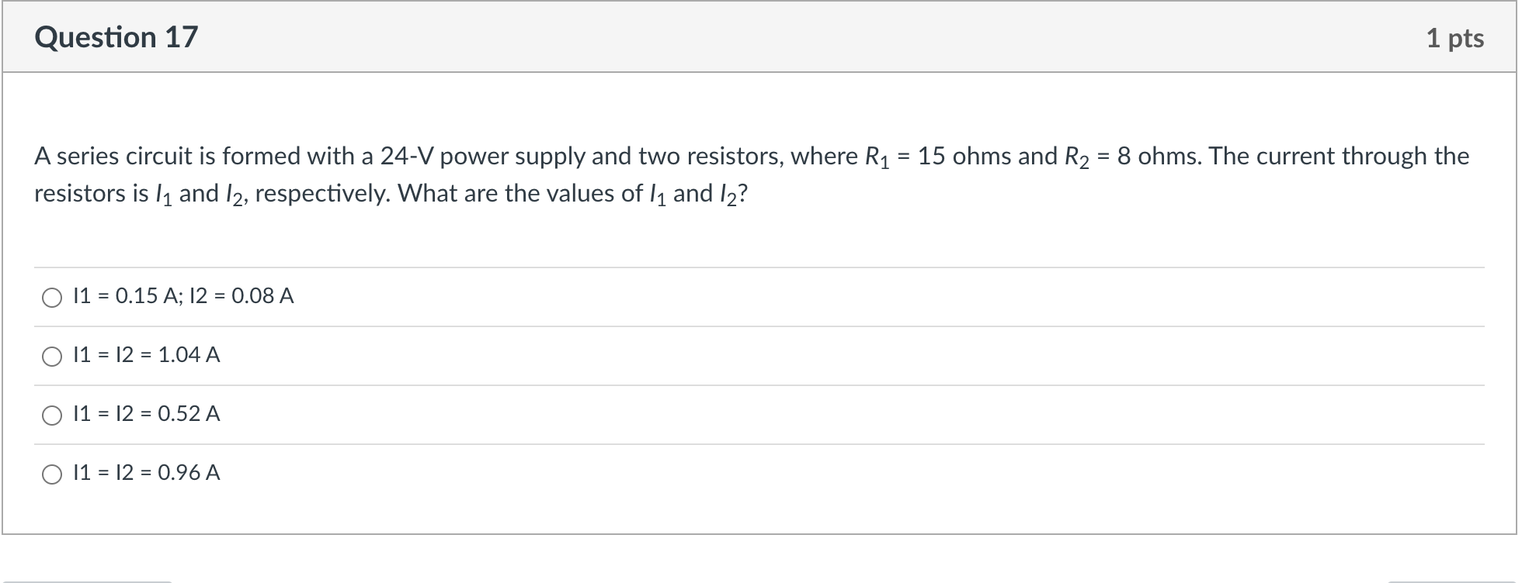Click the Question 17 header
Screen dimensions: 1522x583
click(115, 36)
